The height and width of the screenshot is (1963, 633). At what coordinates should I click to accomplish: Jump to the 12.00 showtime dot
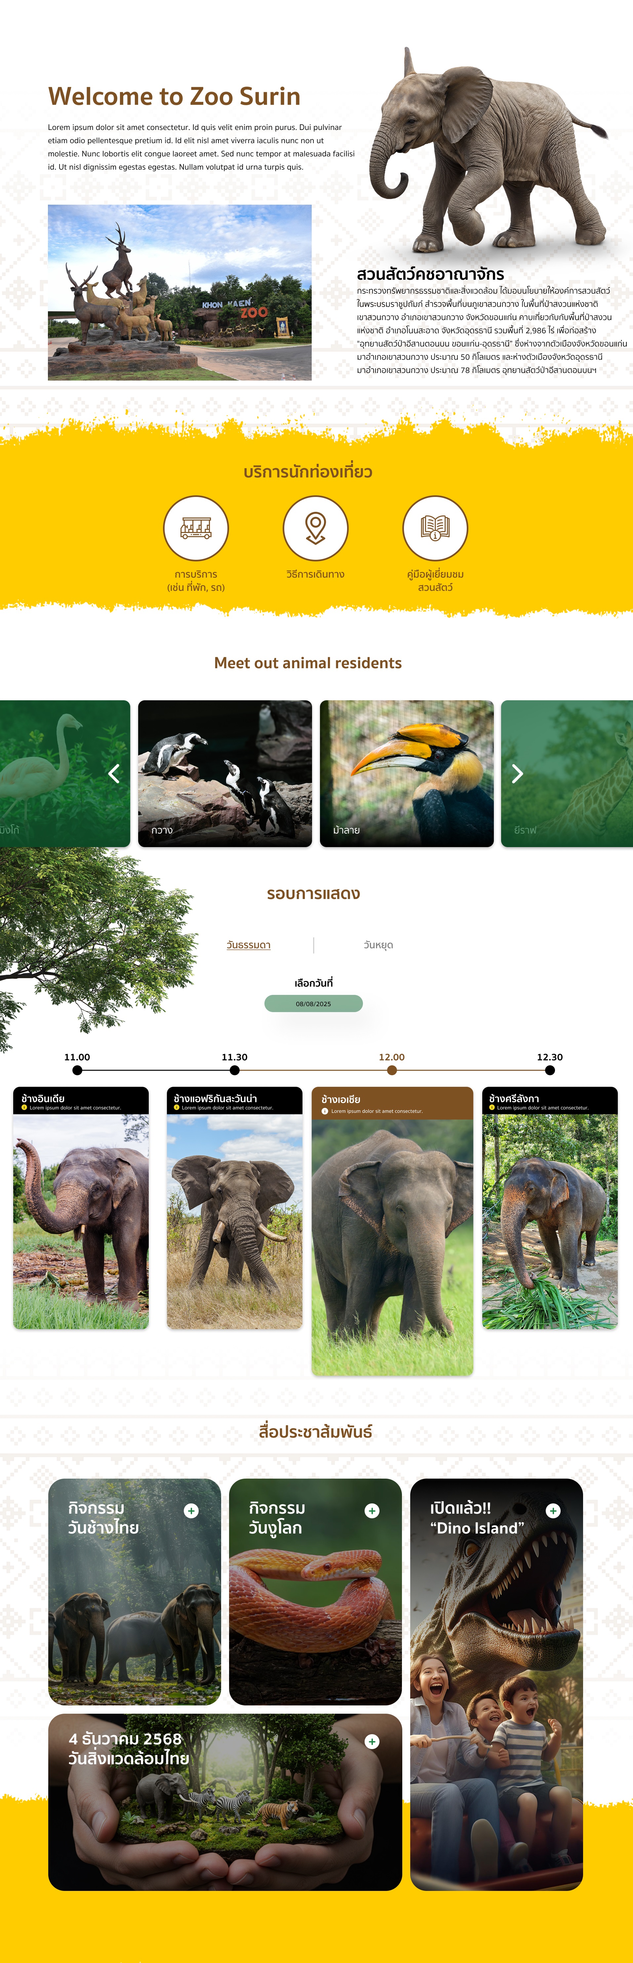pos(391,1070)
